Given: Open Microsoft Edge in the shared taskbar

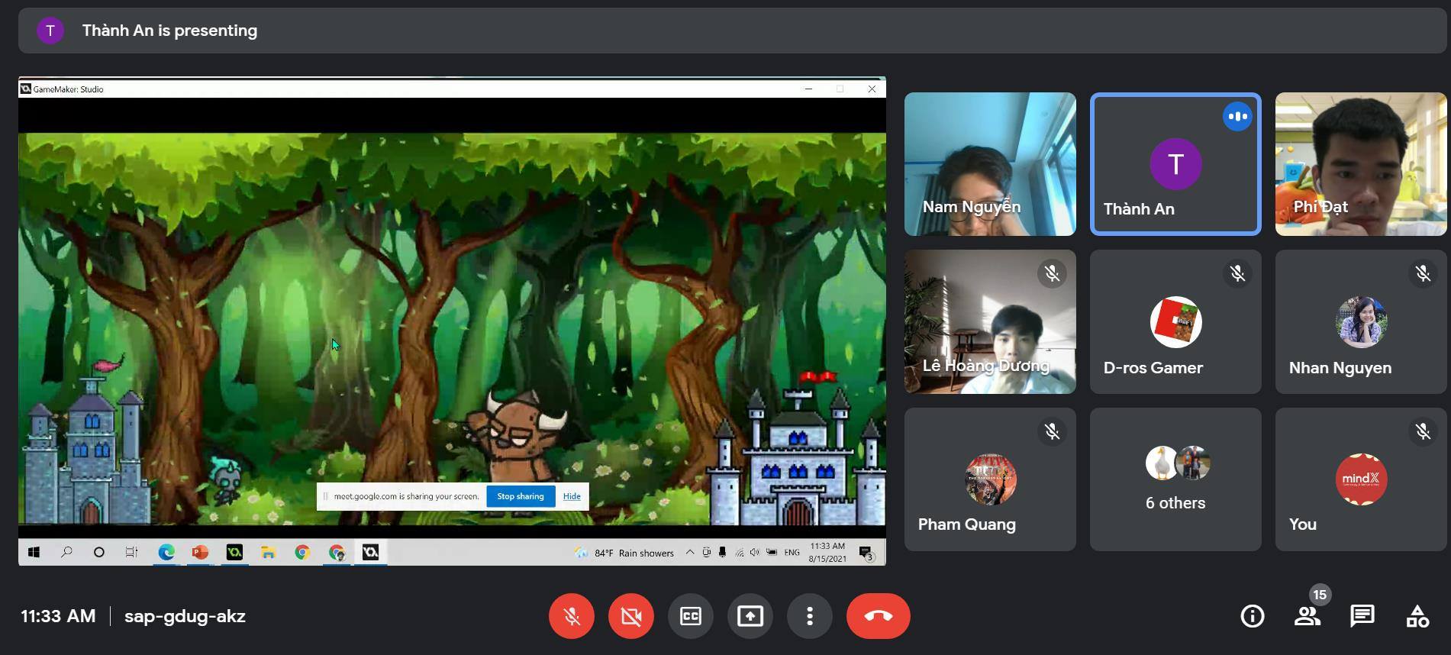Looking at the screenshot, I should (x=166, y=552).
